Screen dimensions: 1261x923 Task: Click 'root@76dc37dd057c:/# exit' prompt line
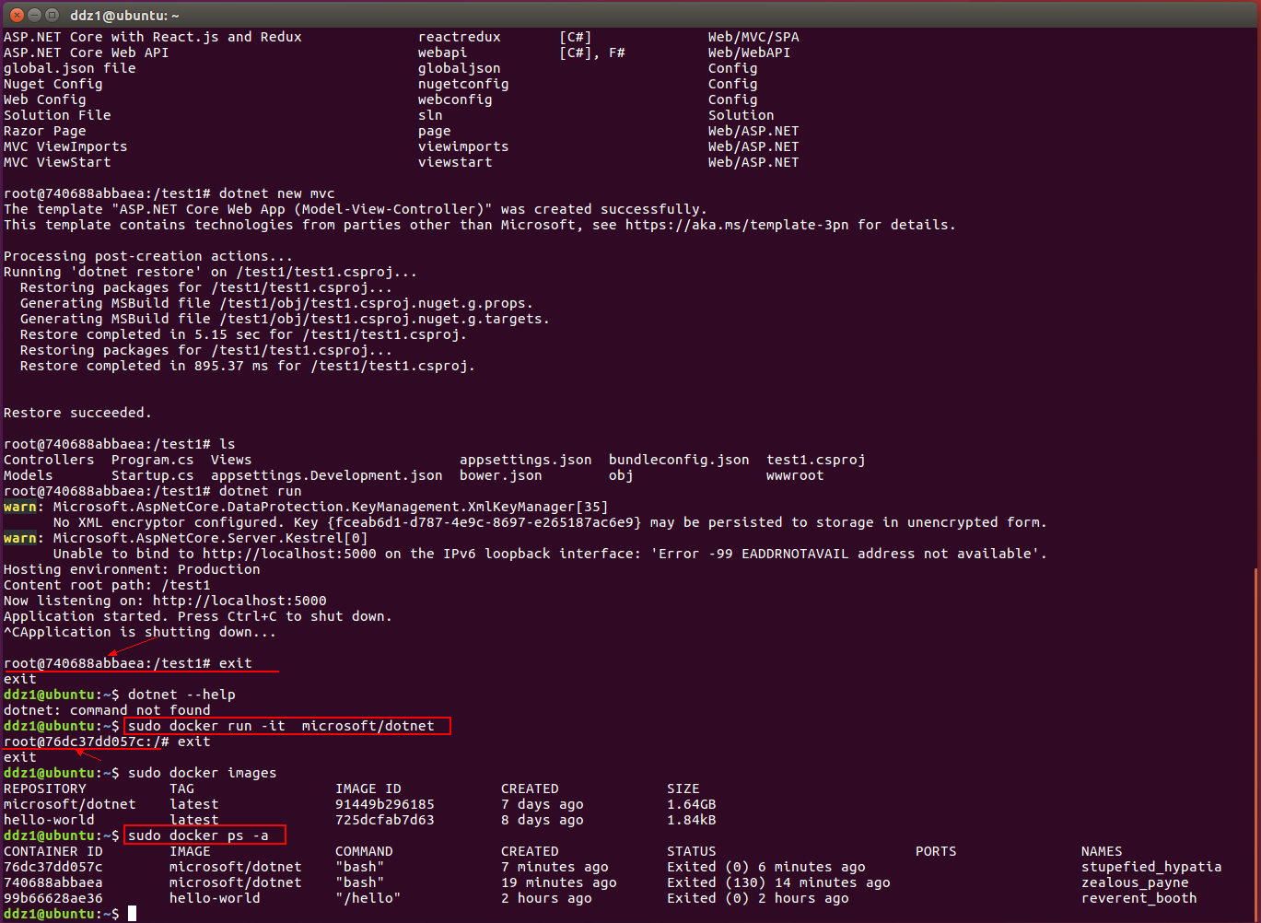107,742
